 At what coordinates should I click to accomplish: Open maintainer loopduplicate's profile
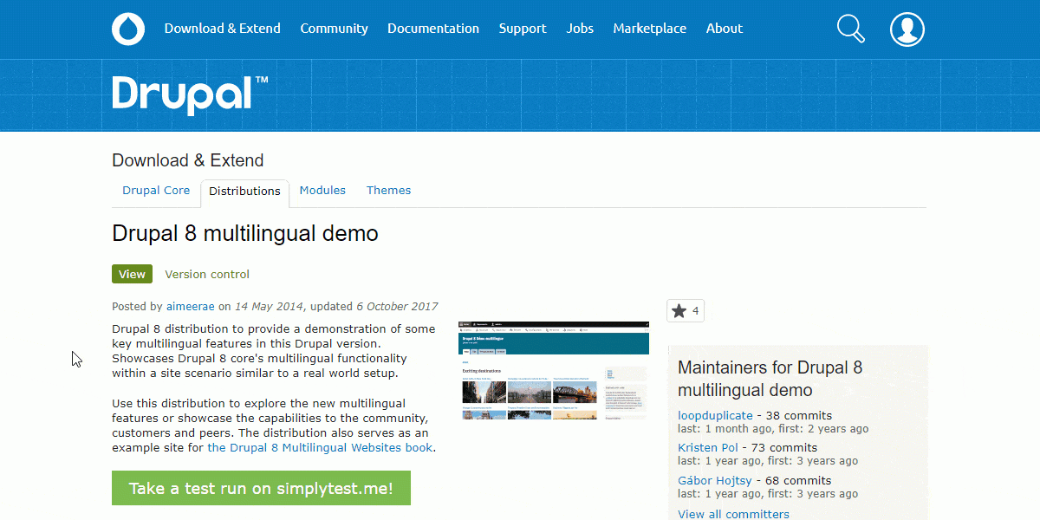tap(715, 415)
